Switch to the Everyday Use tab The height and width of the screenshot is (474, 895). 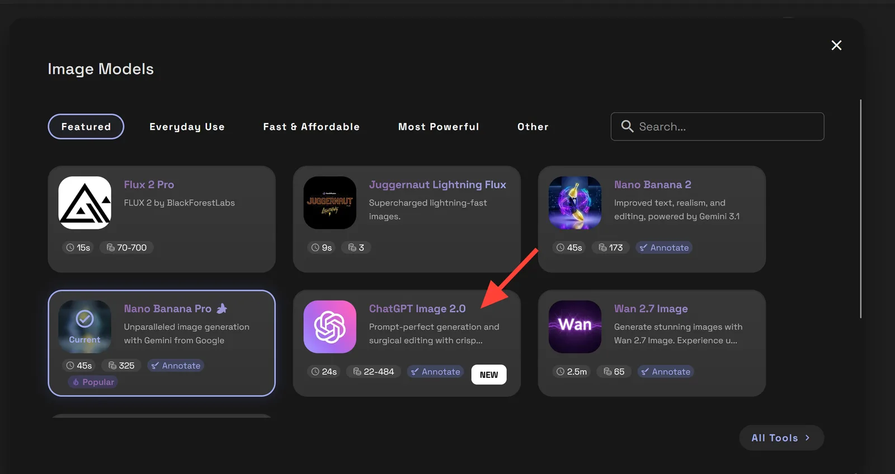pyautogui.click(x=187, y=126)
